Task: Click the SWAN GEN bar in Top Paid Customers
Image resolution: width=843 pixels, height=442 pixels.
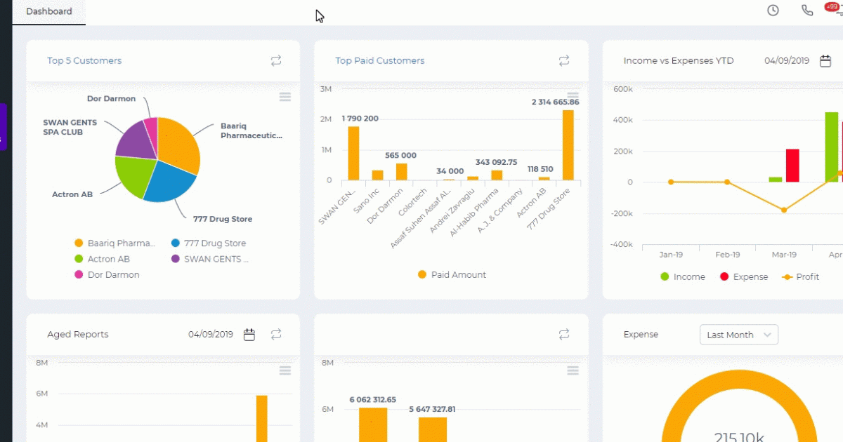Action: point(353,153)
